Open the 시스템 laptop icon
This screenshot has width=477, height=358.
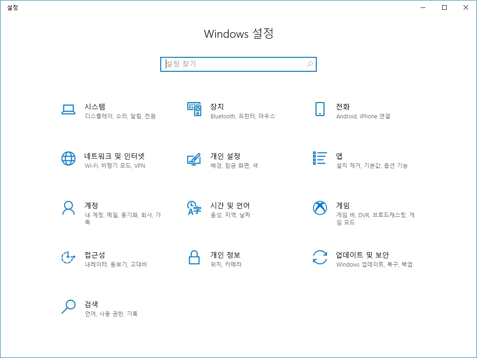[x=68, y=109]
